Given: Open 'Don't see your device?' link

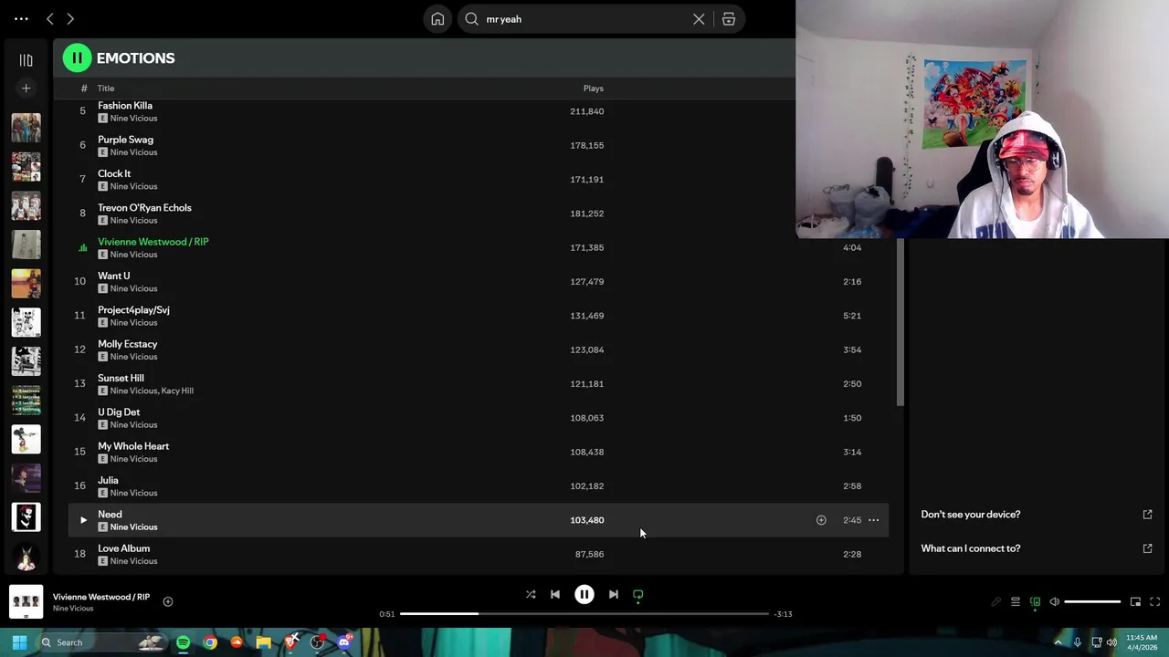Looking at the screenshot, I should tap(971, 515).
